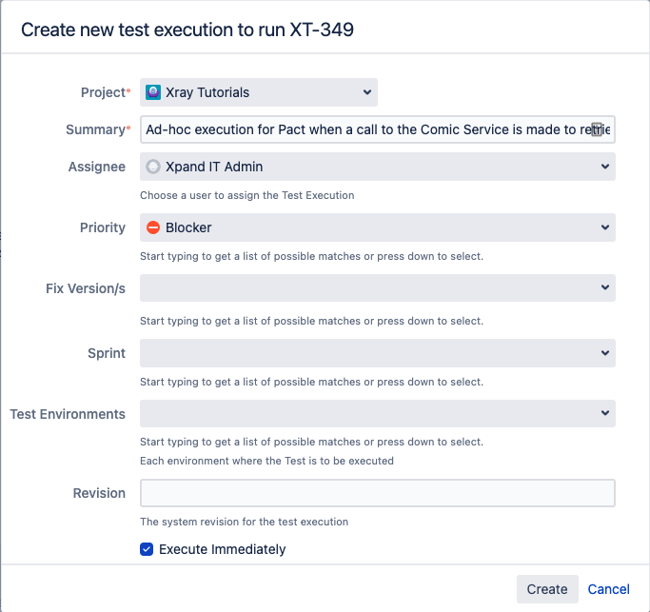This screenshot has width=650, height=612.
Task: Click inside the Sprint selection field
Action: (x=378, y=353)
